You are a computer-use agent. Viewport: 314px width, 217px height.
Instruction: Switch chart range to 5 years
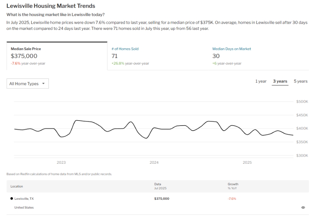pos(300,81)
